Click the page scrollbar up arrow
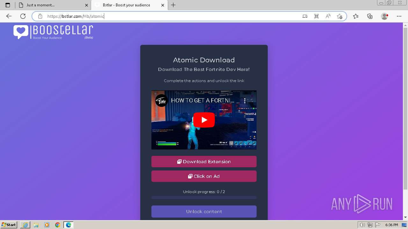408x229 pixels. pyautogui.click(x=405, y=25)
